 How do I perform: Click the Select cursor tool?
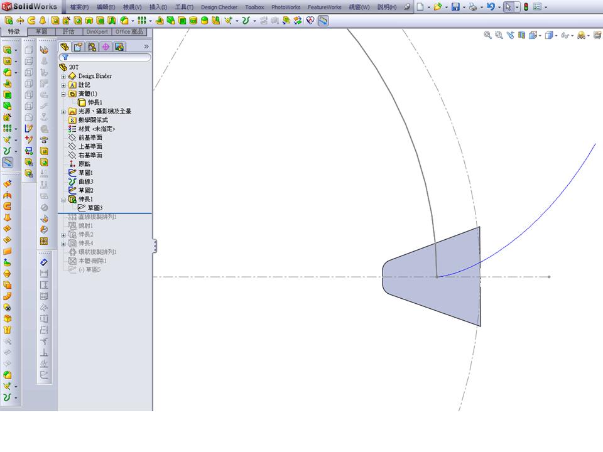[x=508, y=7]
